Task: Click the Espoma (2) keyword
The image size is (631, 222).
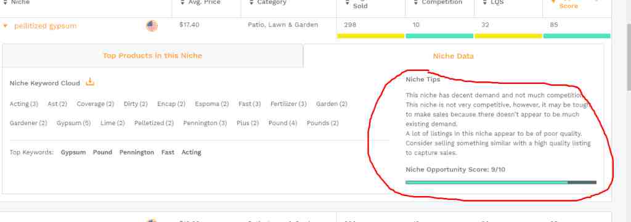Action: (212, 104)
